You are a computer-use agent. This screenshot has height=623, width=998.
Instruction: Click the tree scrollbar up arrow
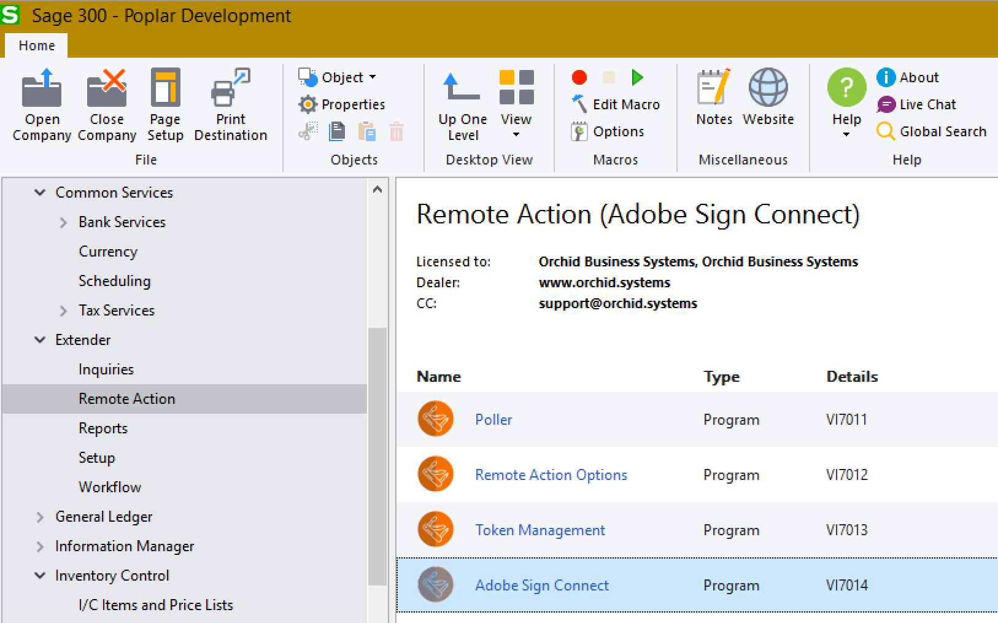377,190
